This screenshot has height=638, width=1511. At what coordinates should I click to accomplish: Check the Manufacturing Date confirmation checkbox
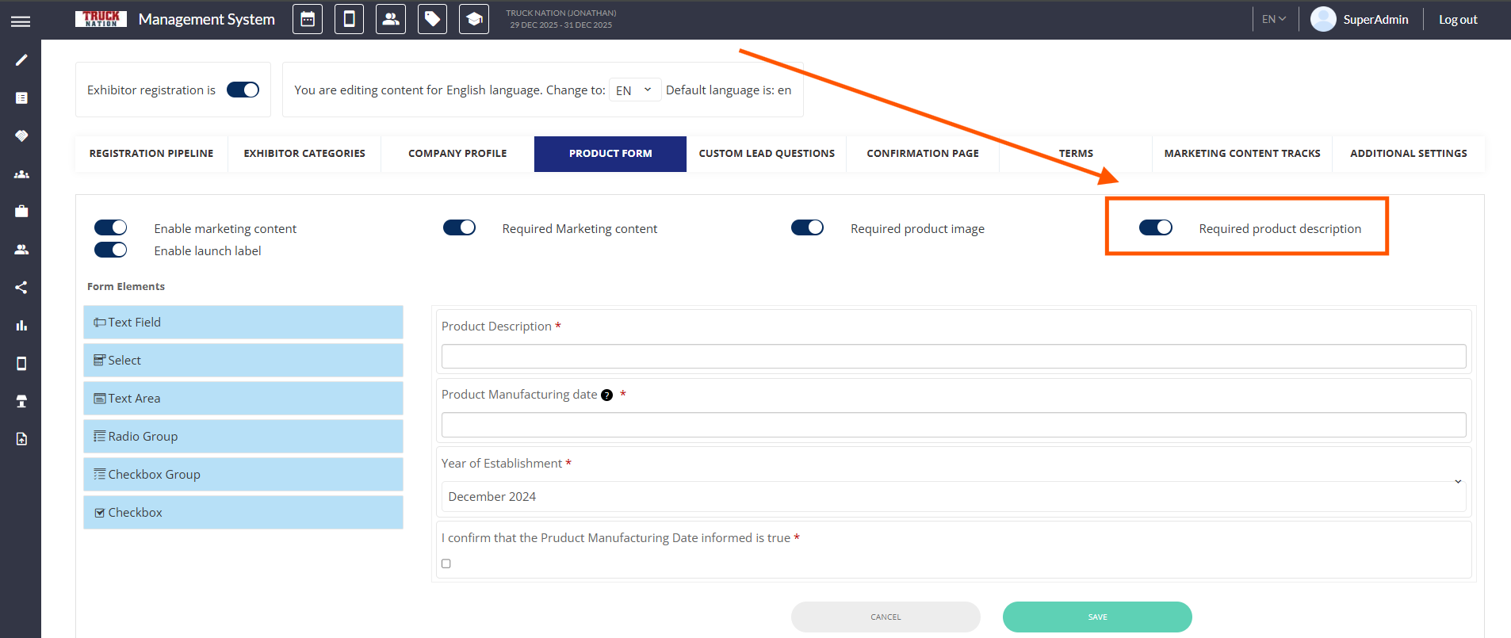tap(446, 564)
